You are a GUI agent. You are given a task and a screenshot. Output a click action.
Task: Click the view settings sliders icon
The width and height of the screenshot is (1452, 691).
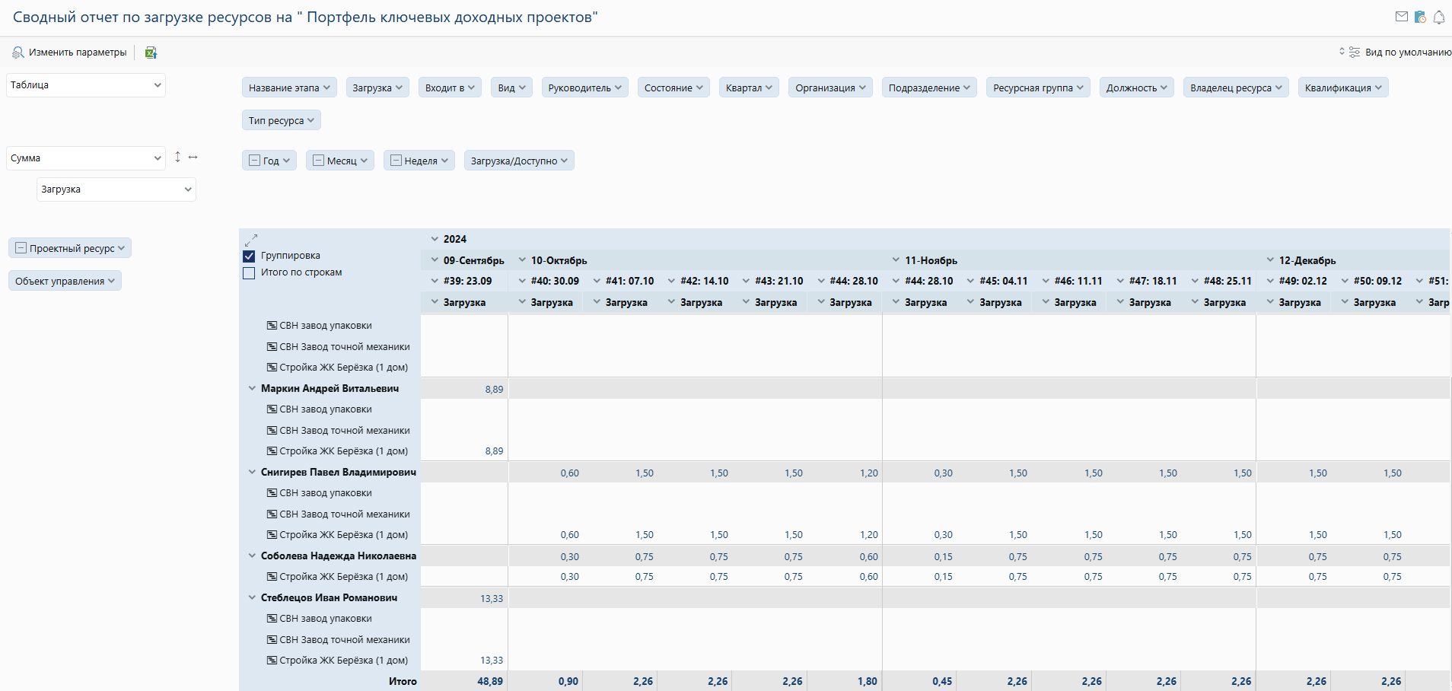1355,53
